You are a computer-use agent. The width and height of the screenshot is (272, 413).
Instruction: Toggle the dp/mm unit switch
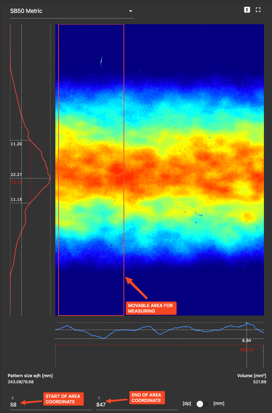point(202,404)
